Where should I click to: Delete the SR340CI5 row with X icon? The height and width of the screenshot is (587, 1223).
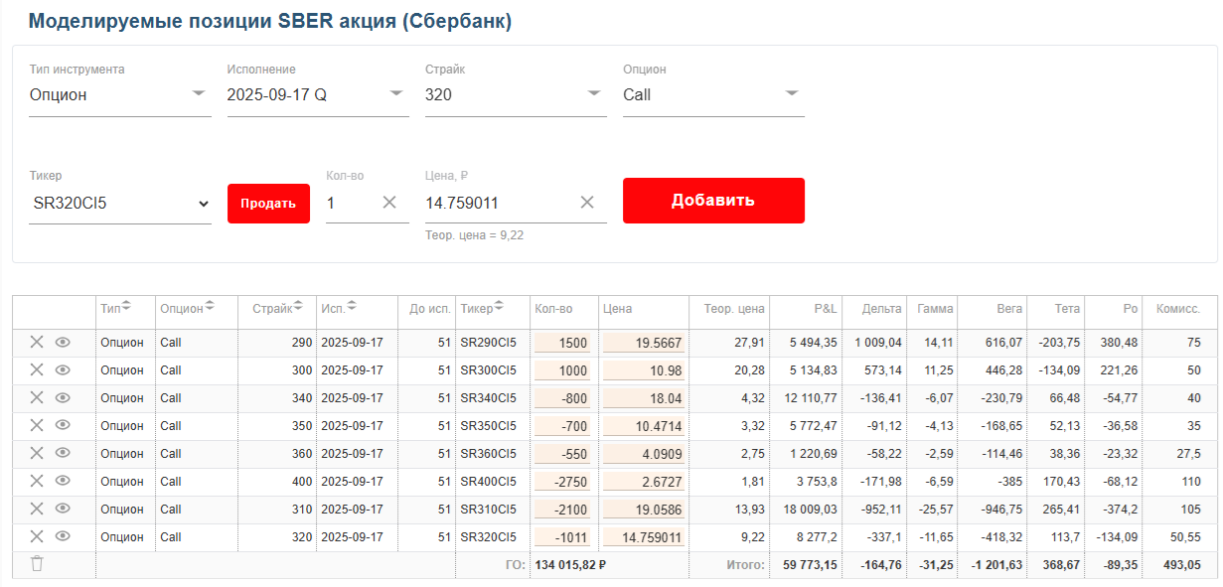[37, 397]
